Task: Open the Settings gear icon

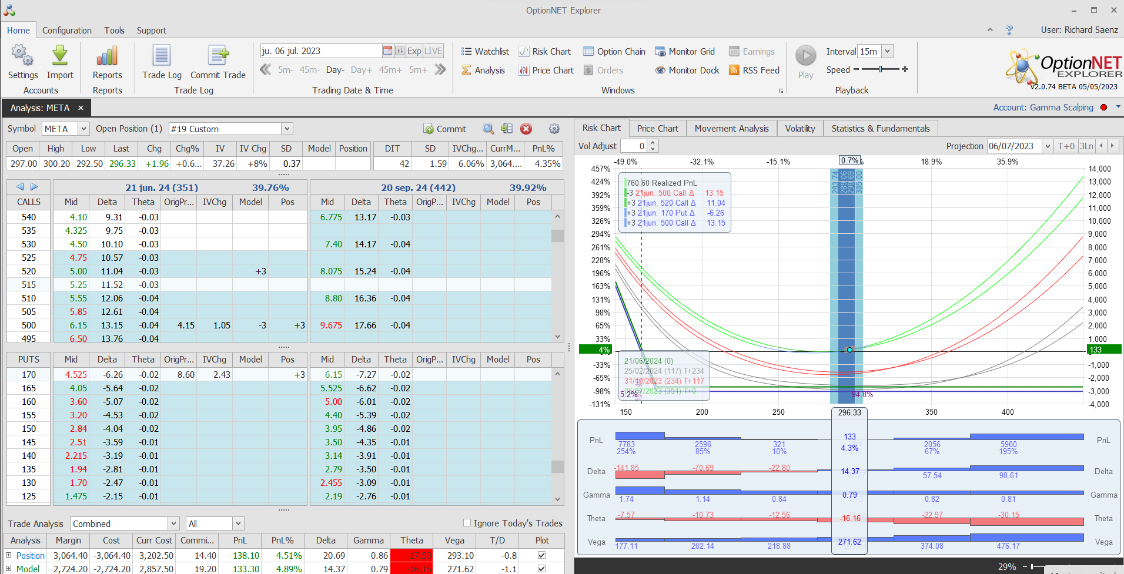Action: 22,56
